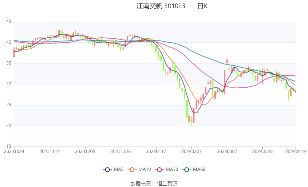Click the 20231205 date axis label
Viewport: 308px width, 187px height.
tap(85, 151)
